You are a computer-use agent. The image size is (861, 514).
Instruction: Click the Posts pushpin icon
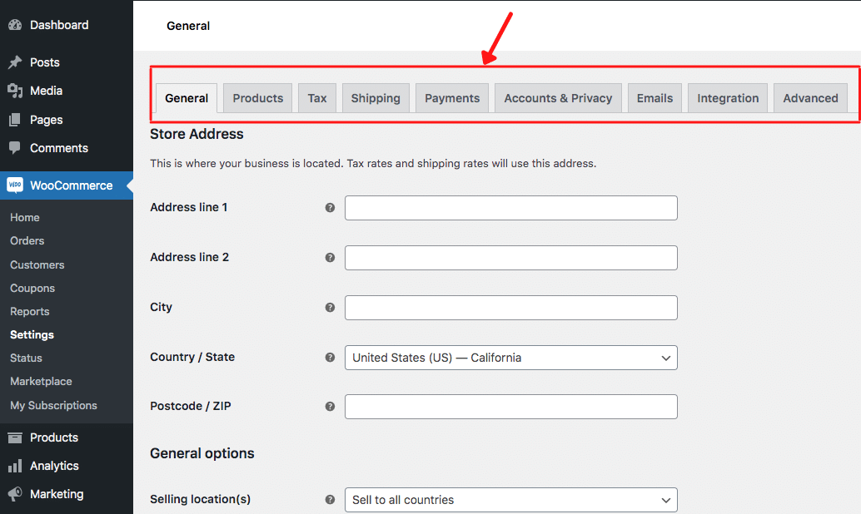pos(15,62)
